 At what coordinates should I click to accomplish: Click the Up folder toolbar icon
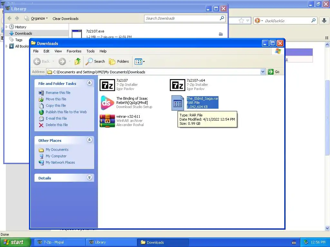click(77, 61)
